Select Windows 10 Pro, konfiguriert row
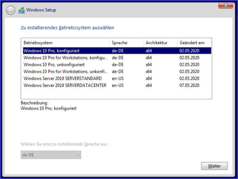 pyautogui.click(x=117, y=51)
